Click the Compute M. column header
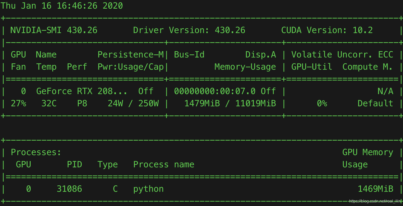403x206 pixels. pyautogui.click(x=368, y=67)
